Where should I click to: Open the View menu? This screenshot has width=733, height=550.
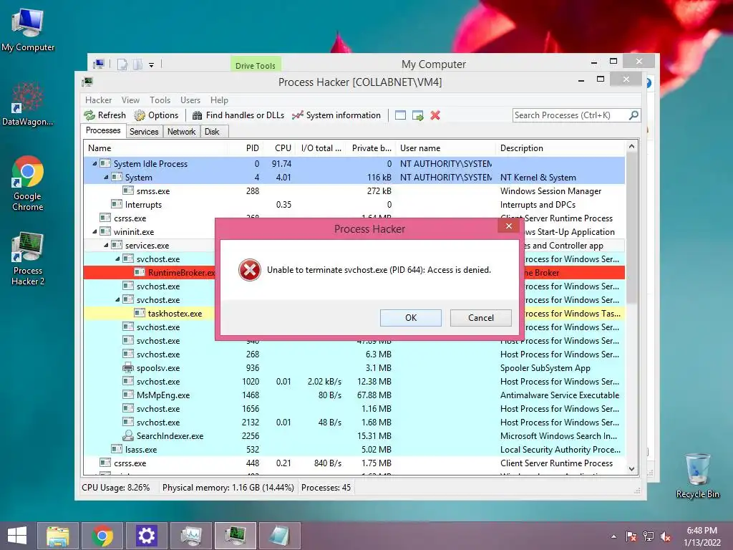click(x=130, y=100)
